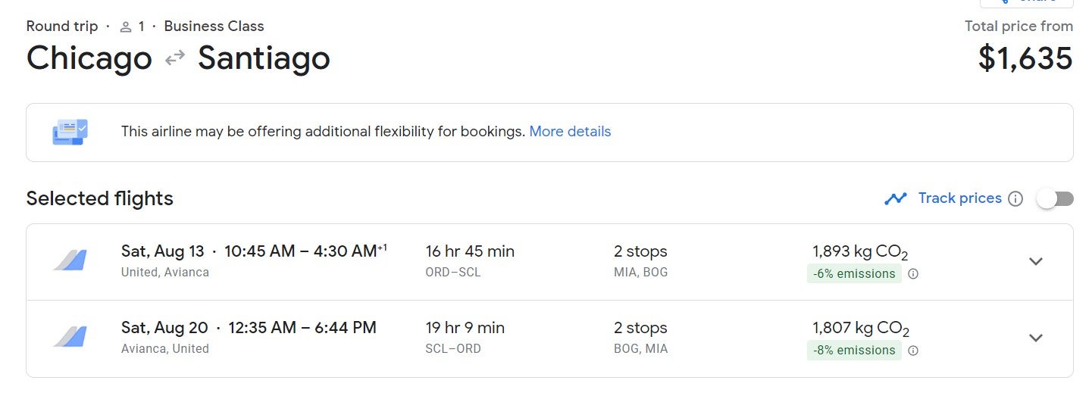Screen dimensions: 1092x396
Task: Expand the Sat, Aug 20 flight details
Action: click(1036, 338)
